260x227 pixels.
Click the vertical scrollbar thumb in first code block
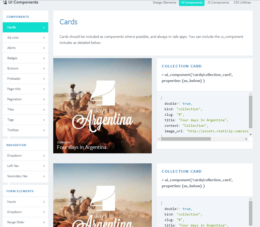[250, 112]
